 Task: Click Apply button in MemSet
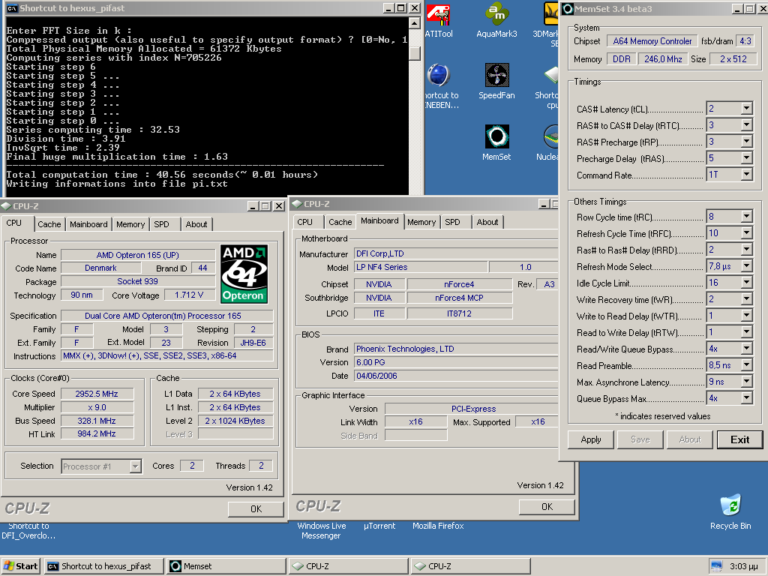pyautogui.click(x=591, y=439)
